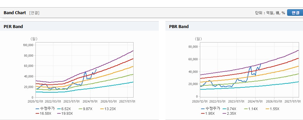Click 100,000 y-axis label in PER chart
This screenshot has height=120, width=303.
pos(28,45)
